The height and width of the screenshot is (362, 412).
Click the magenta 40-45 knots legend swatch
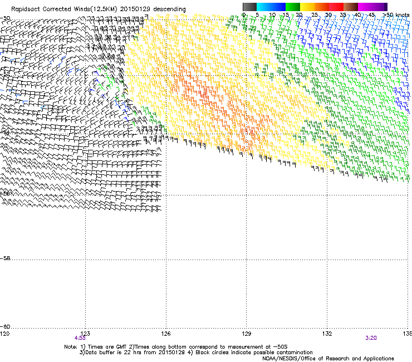(365, 7)
